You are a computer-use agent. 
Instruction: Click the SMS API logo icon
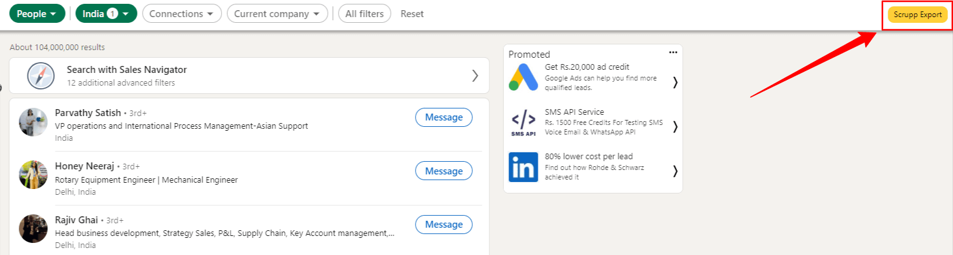coord(524,123)
